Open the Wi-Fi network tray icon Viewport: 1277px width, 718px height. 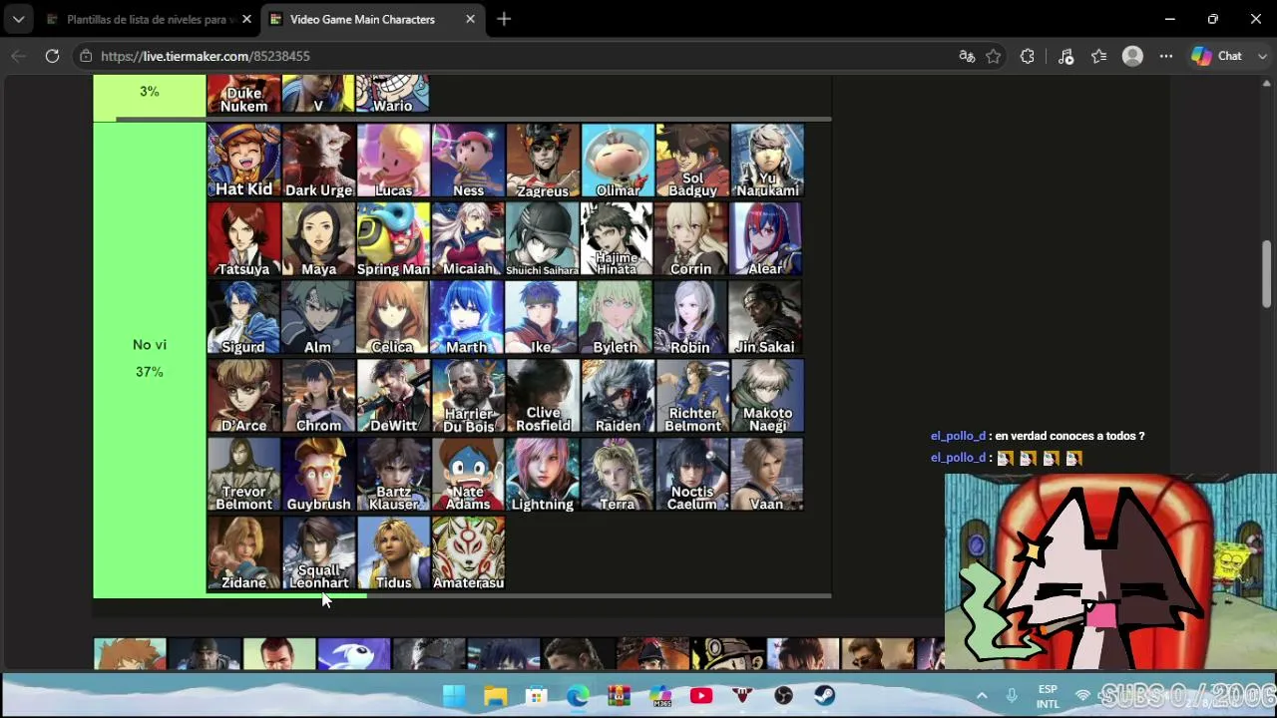(1083, 695)
